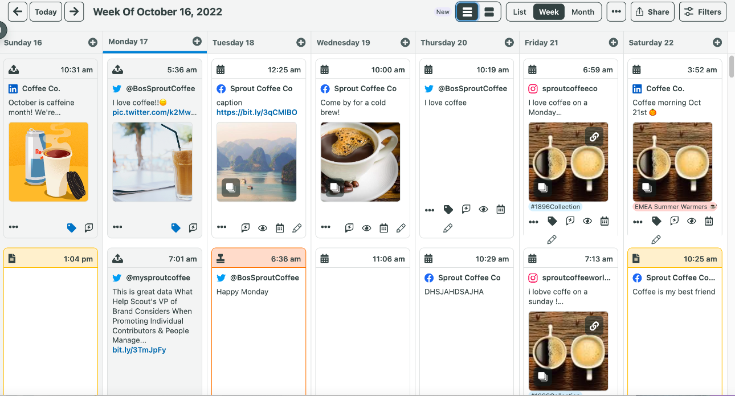Screen dimensions: 735x396
Task: Open the more options ellipsis menu in header
Action: (x=616, y=12)
